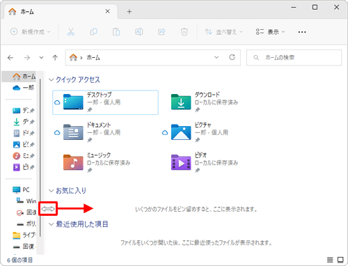Select the デスクトップ folder
This screenshot has height=266, width=348.
click(x=106, y=102)
